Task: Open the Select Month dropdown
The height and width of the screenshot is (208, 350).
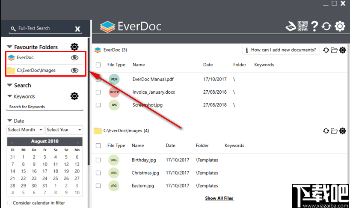Action: pos(25,130)
